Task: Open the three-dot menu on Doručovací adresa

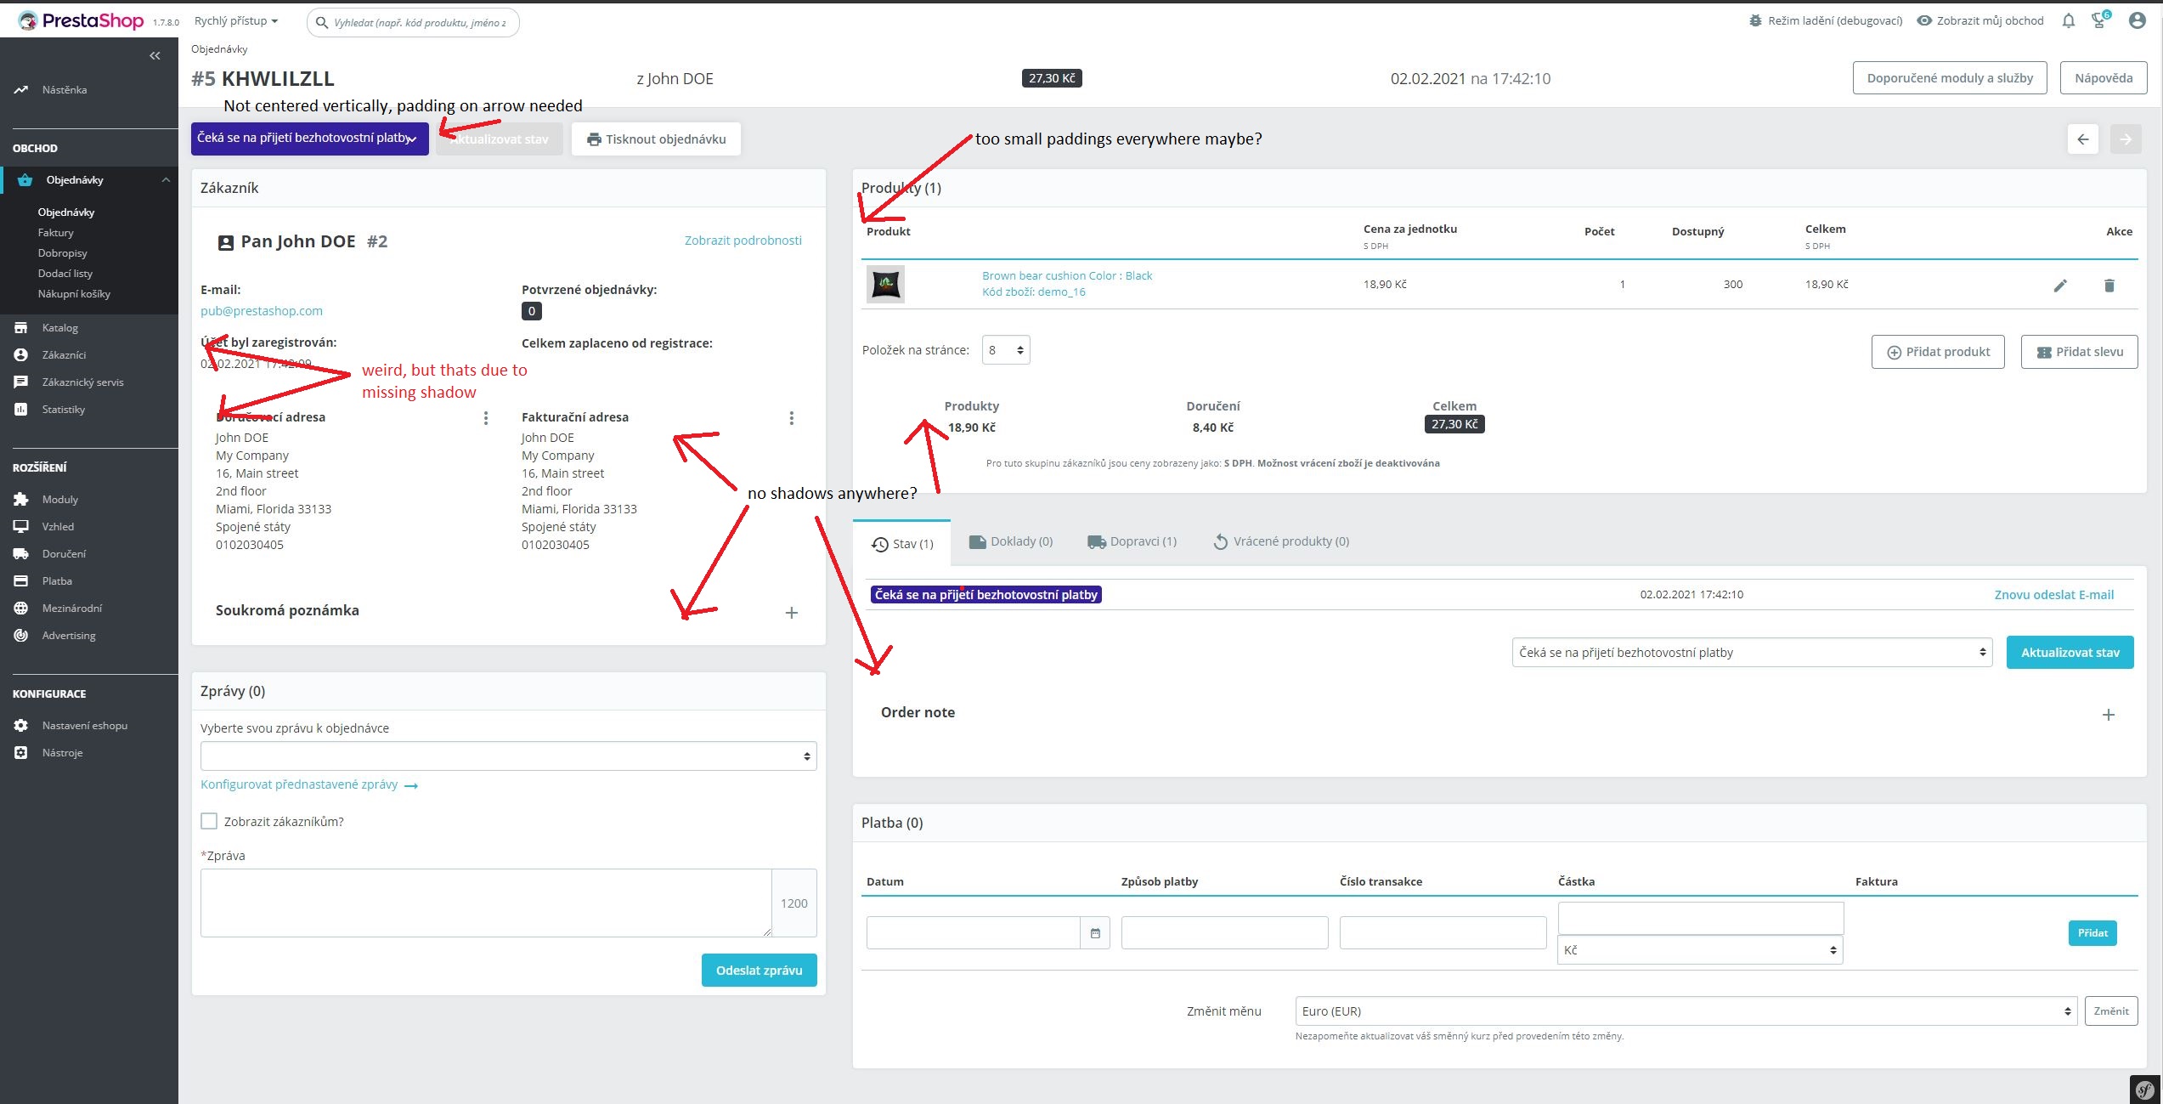Action: [486, 417]
